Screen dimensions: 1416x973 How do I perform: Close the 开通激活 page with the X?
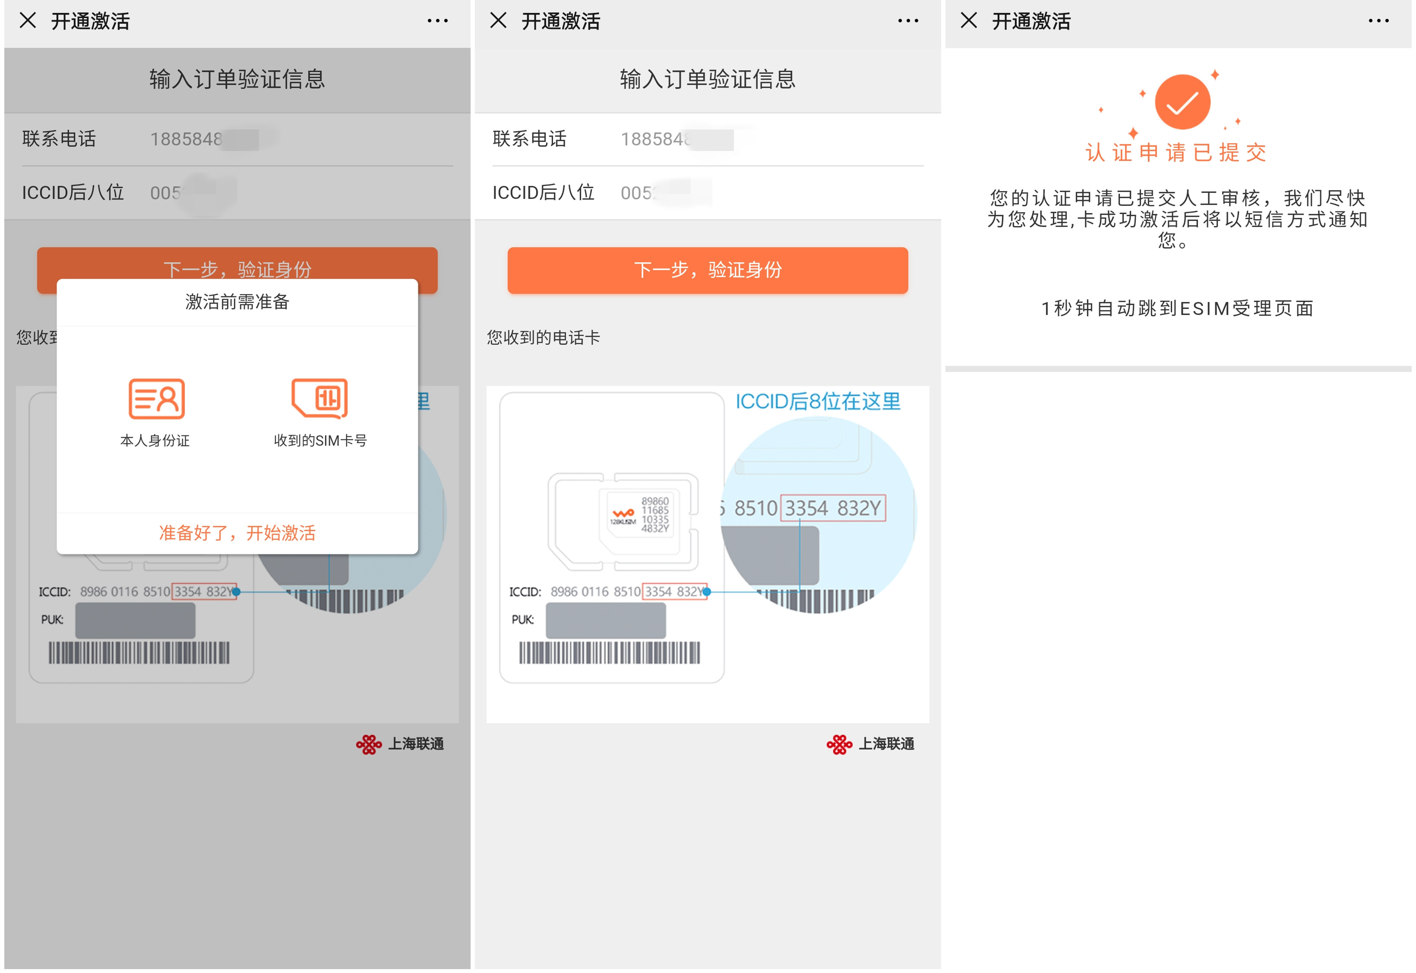pyautogui.click(x=27, y=20)
